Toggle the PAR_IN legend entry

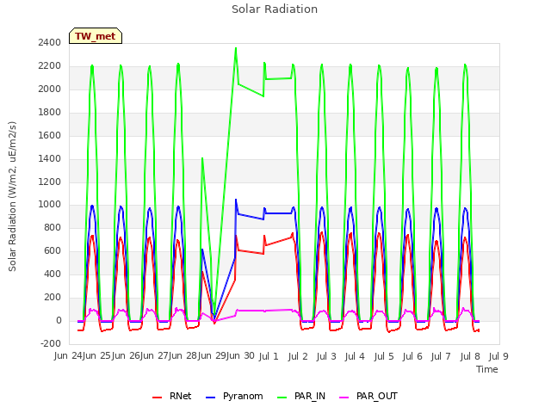point(301,396)
